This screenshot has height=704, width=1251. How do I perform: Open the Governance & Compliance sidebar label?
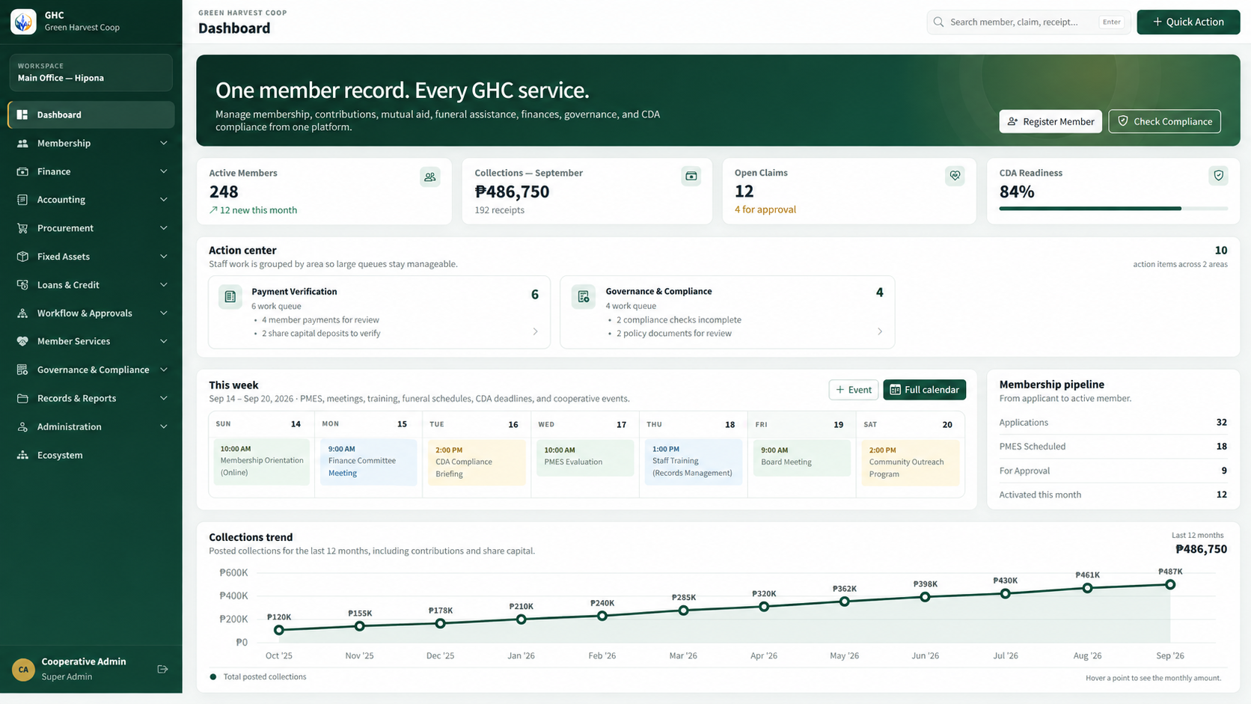pos(93,370)
